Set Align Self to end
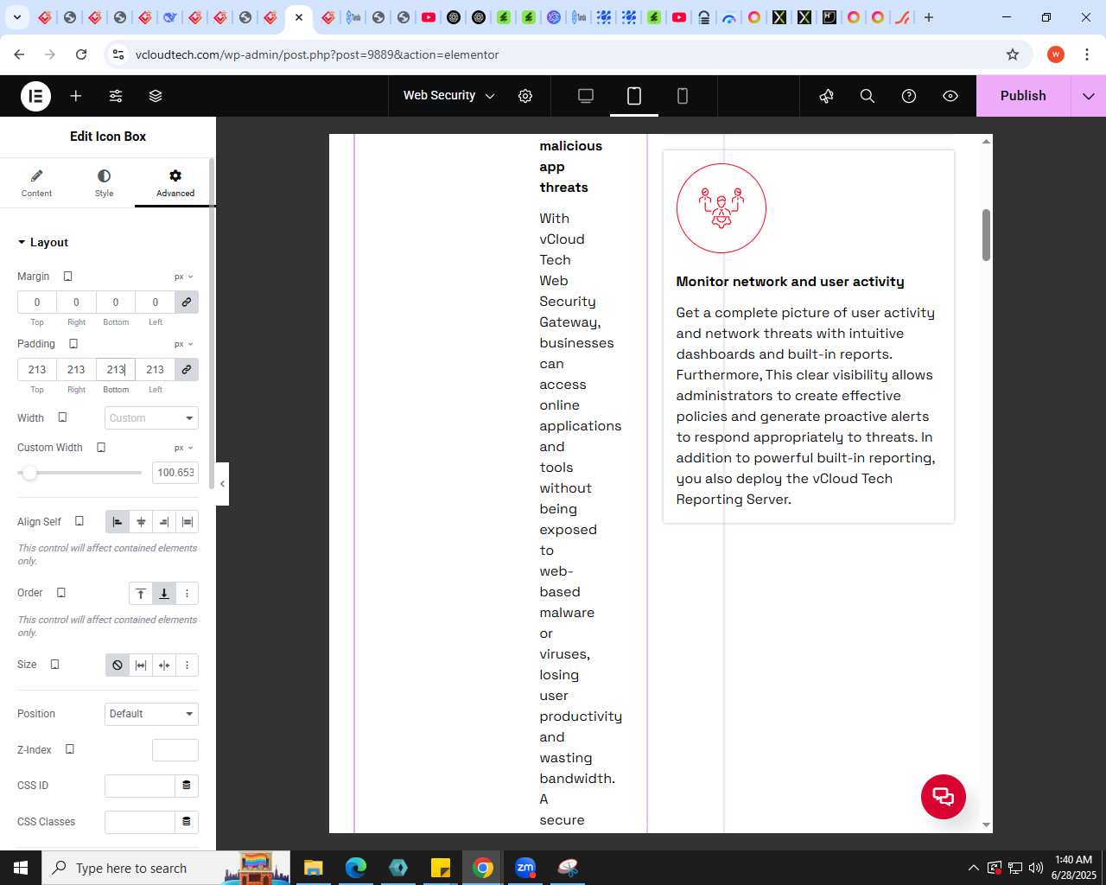This screenshot has height=885, width=1106. (164, 522)
